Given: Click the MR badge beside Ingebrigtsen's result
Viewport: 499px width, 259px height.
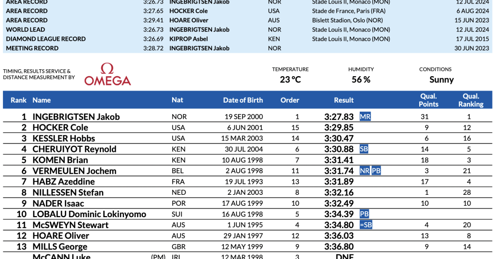Looking at the screenshot, I should pos(365,117).
